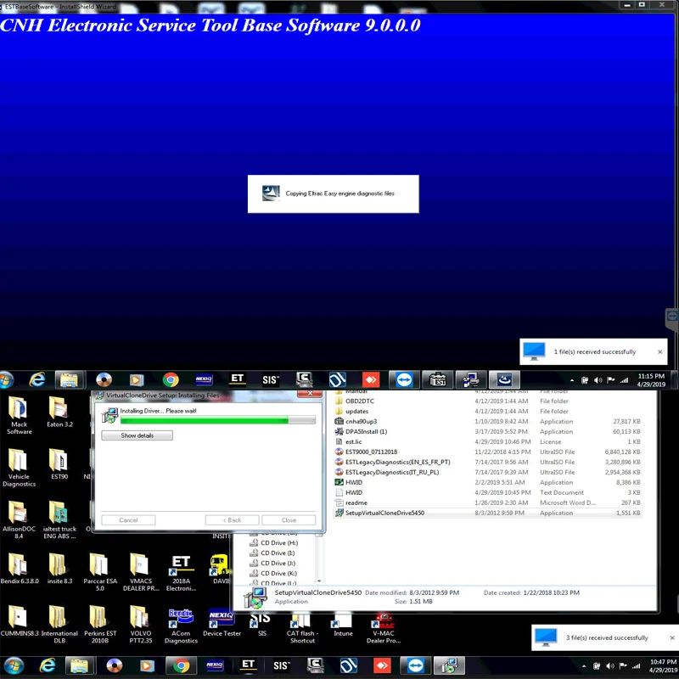Open the ACom Diagnostics Bendix shortcut
The height and width of the screenshot is (679, 679).
pyautogui.click(x=180, y=615)
